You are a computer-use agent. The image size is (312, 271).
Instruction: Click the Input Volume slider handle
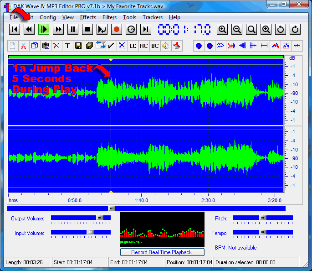point(90,232)
